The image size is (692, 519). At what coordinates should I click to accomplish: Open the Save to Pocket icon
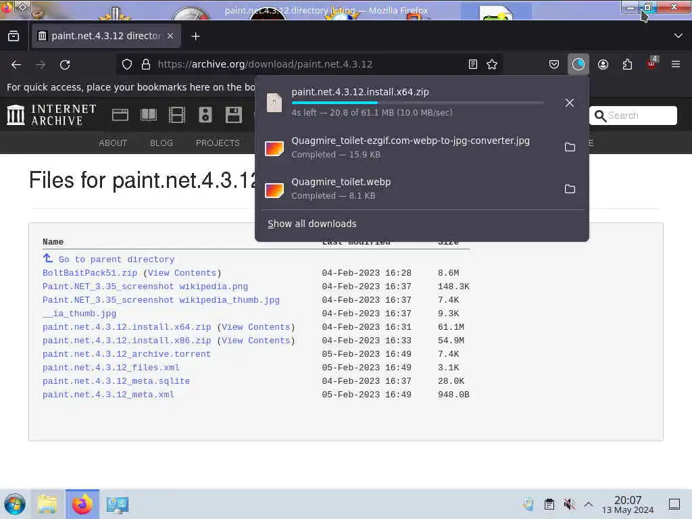click(x=554, y=64)
